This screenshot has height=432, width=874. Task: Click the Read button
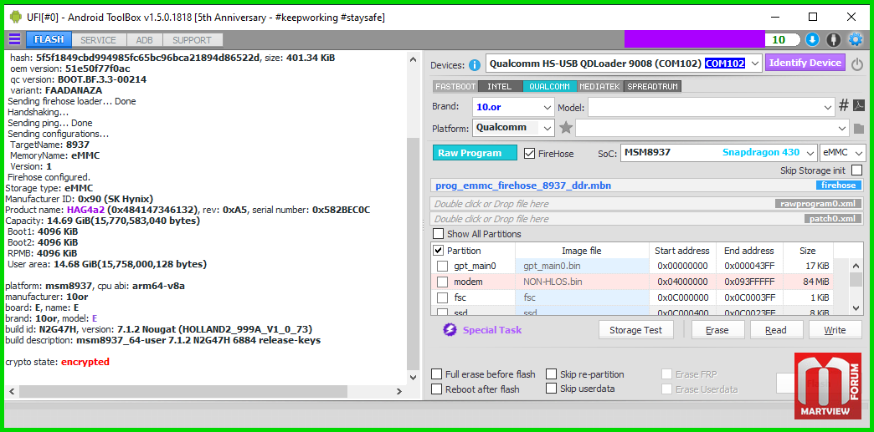776,329
